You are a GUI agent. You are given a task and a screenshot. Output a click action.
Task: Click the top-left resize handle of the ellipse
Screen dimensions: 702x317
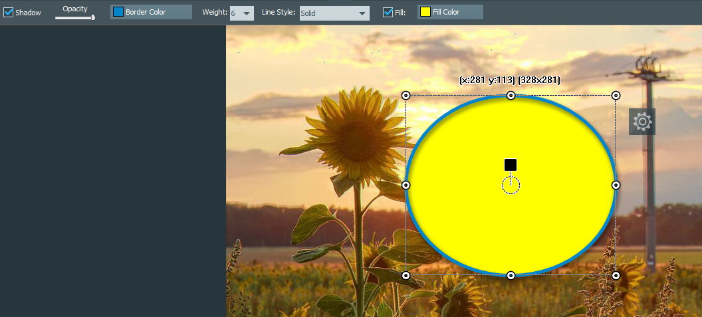(406, 96)
